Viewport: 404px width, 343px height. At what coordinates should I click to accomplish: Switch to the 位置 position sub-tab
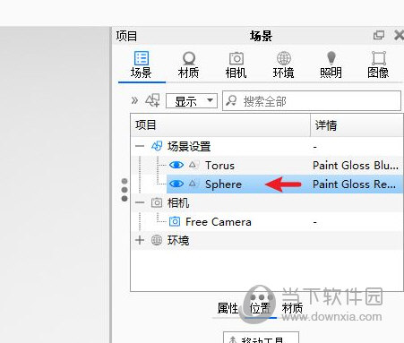260,308
